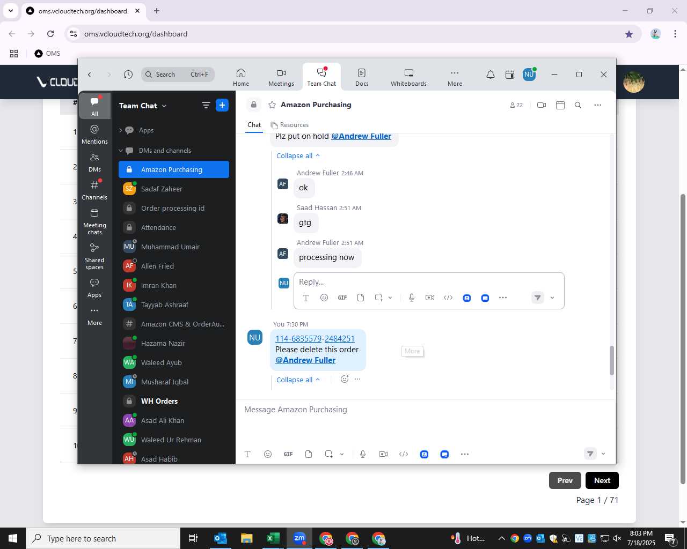687x549 pixels.
Task: Open the Meetings tab
Action: click(x=281, y=77)
